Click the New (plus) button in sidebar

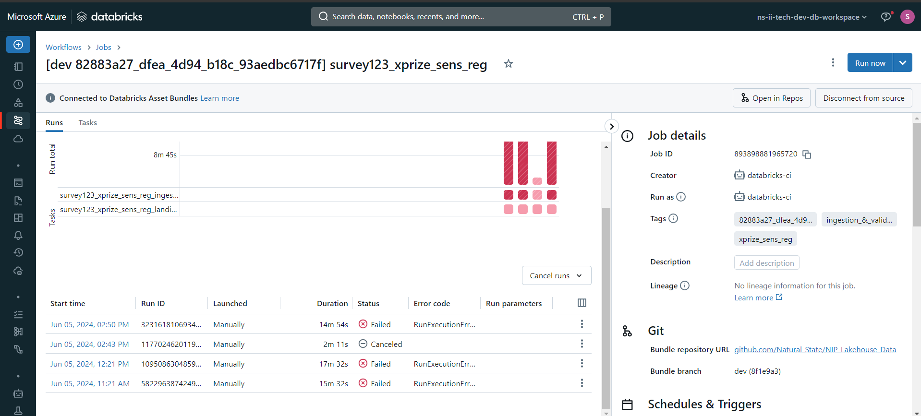click(18, 45)
